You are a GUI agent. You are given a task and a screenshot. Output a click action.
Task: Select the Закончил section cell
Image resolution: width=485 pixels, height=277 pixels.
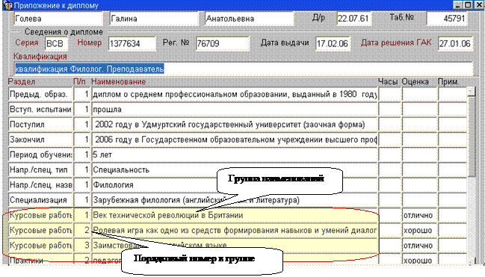pyautogui.click(x=40, y=140)
